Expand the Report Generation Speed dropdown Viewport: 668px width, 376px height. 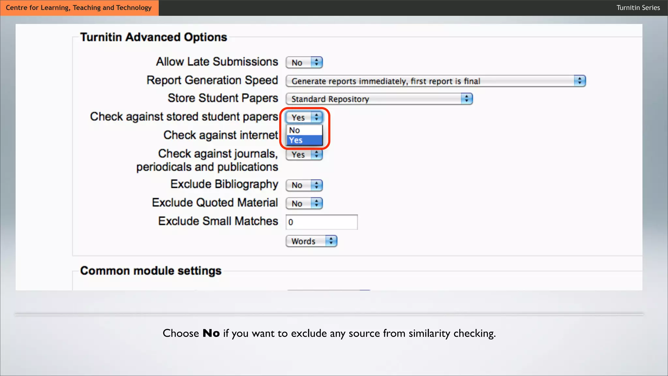[x=435, y=81]
